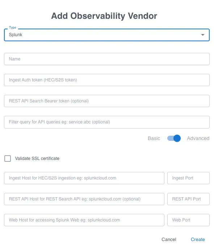Enable the Validate SSL certificate checkbox
Screen dimensions: 214x249
(8, 158)
